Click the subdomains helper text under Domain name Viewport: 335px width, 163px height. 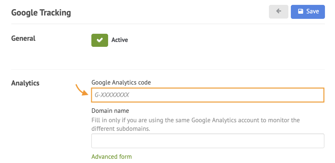(196, 124)
